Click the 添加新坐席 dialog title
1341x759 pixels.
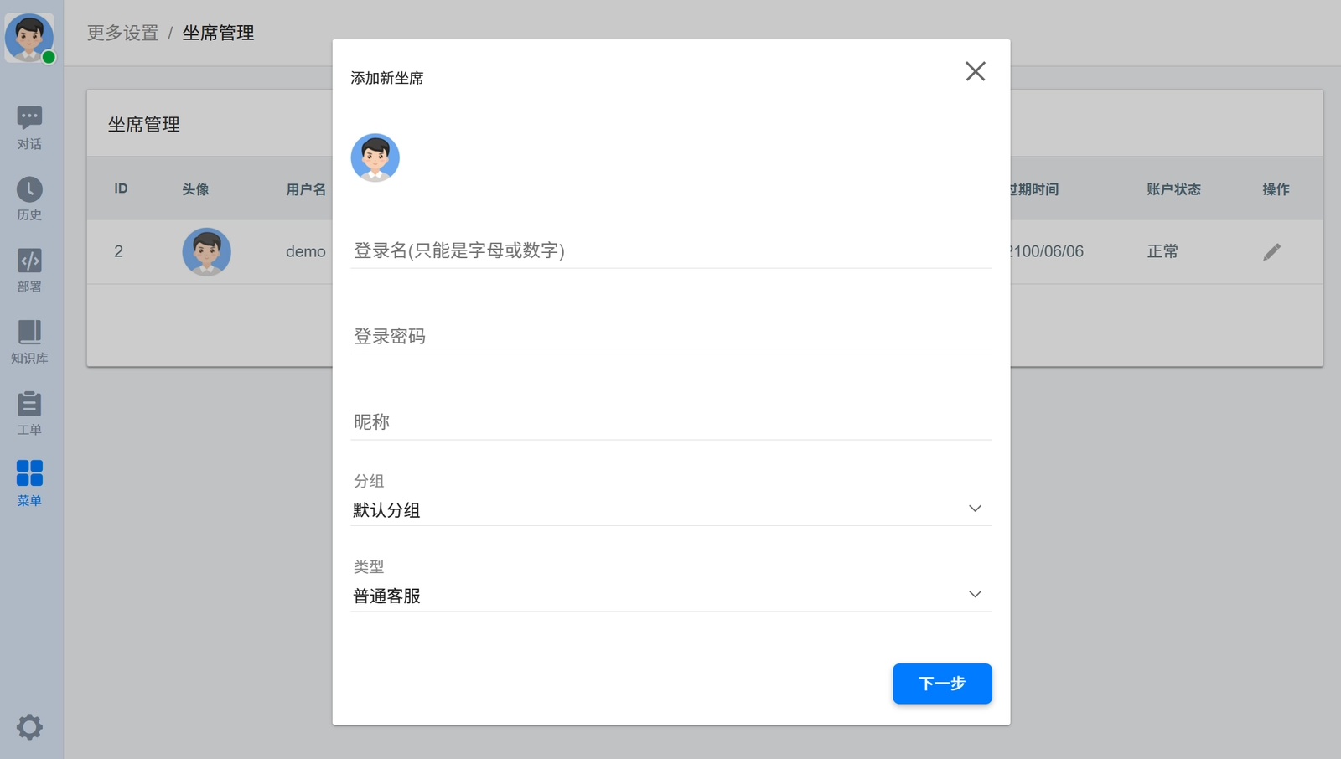(x=386, y=78)
